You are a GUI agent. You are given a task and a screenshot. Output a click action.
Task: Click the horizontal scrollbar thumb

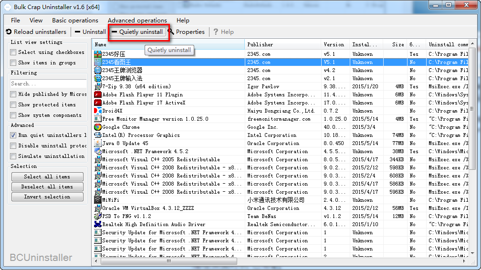coord(169,261)
